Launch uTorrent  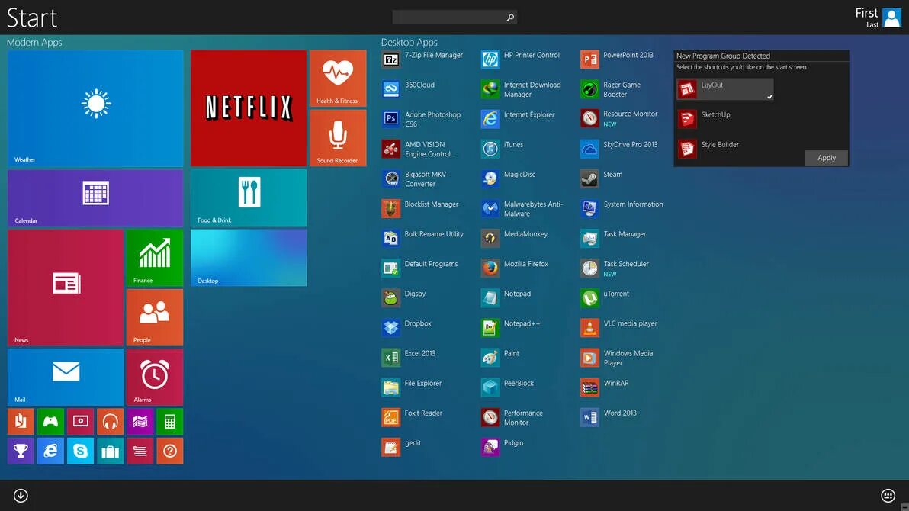tap(605, 298)
